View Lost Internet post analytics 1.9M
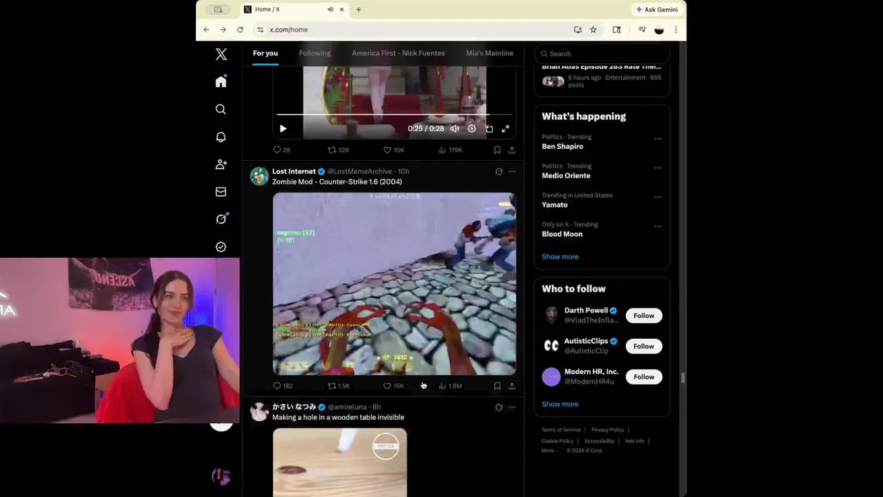Screen dimensions: 883x497 [x=450, y=386]
